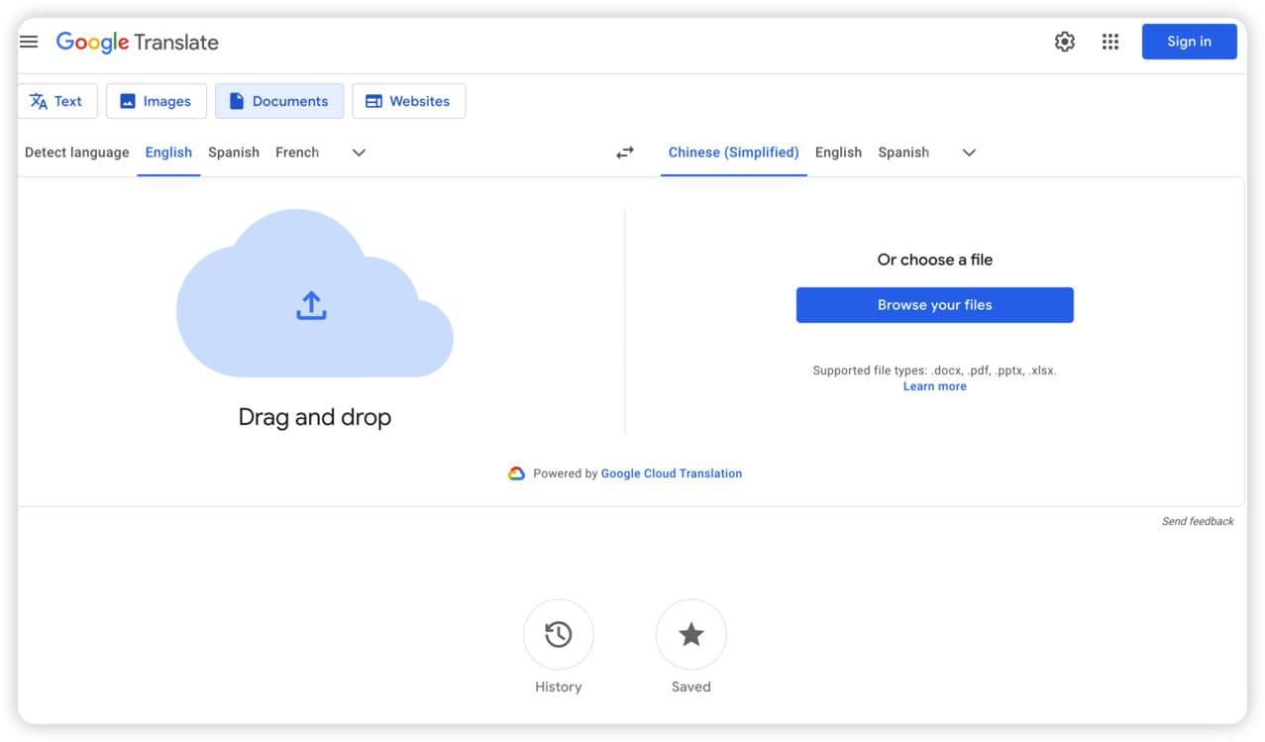Open the Google apps grid
The width and height of the screenshot is (1265, 742).
(x=1110, y=42)
